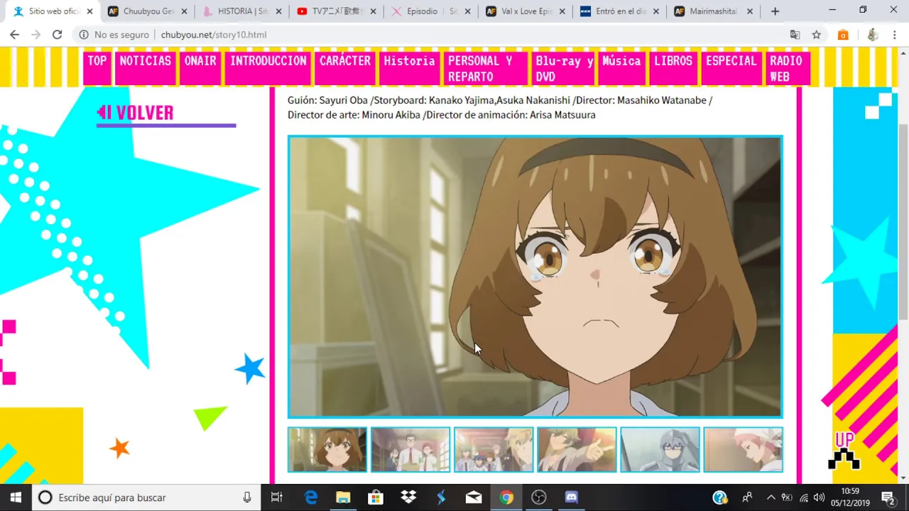
Task: Click the large crying girl episode image
Action: (x=535, y=276)
